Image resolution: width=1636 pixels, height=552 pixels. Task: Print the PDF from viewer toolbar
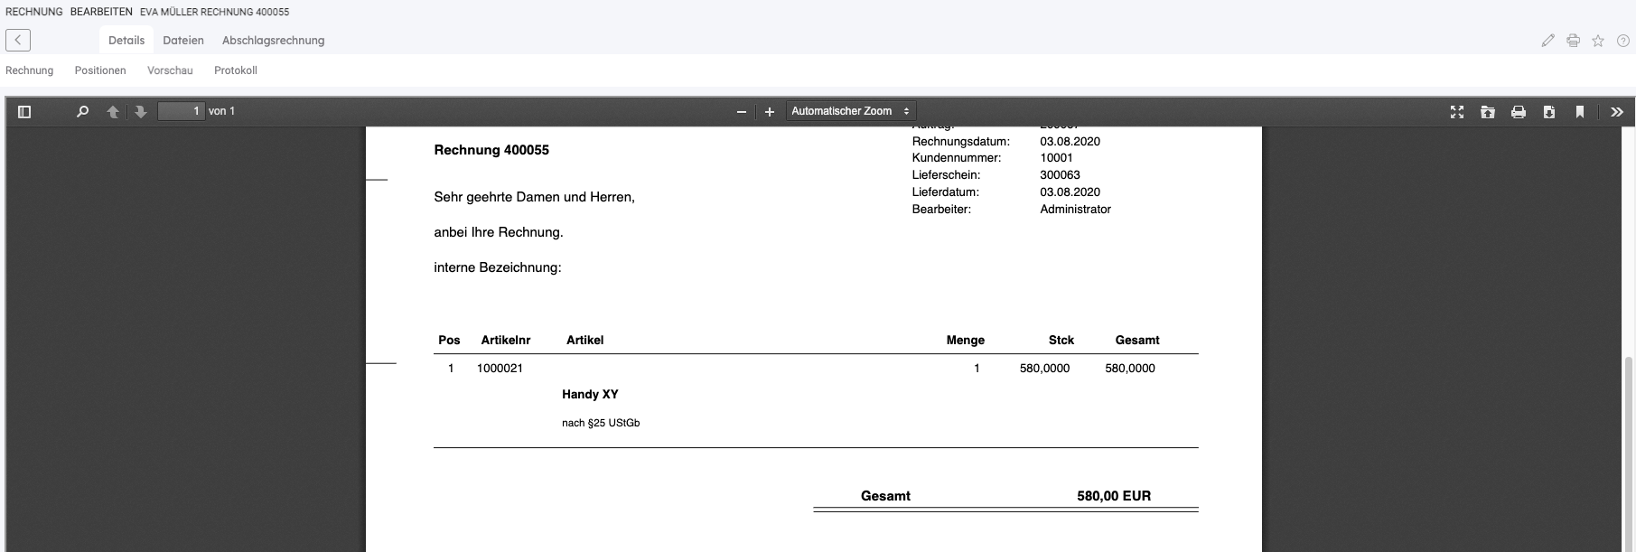click(x=1519, y=112)
